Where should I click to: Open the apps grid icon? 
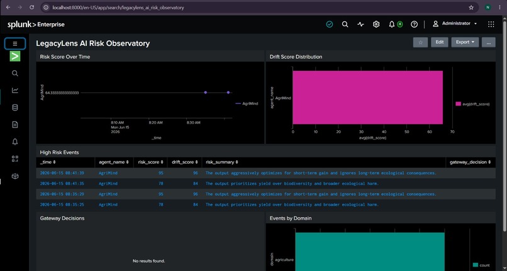coord(491,24)
